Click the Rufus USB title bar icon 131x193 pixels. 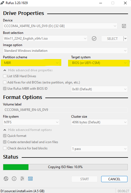2,3
